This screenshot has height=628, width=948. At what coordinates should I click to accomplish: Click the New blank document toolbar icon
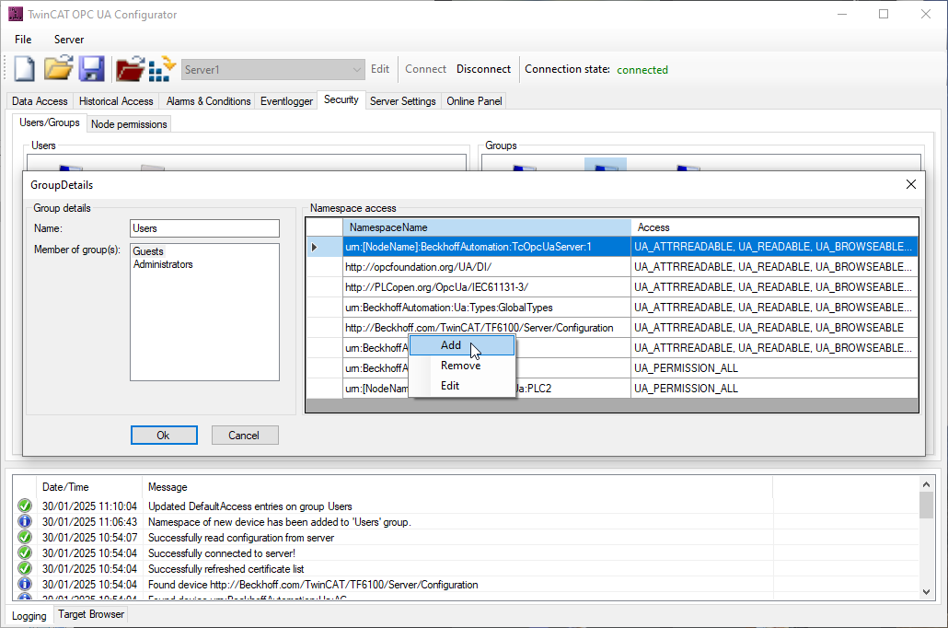(x=24, y=69)
